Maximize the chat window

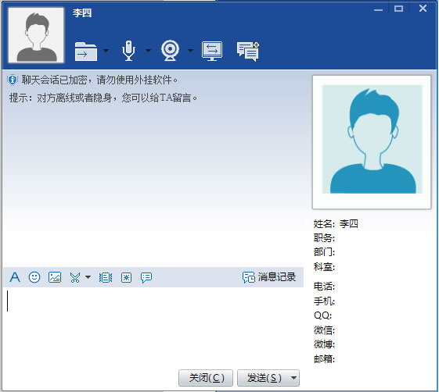click(398, 9)
